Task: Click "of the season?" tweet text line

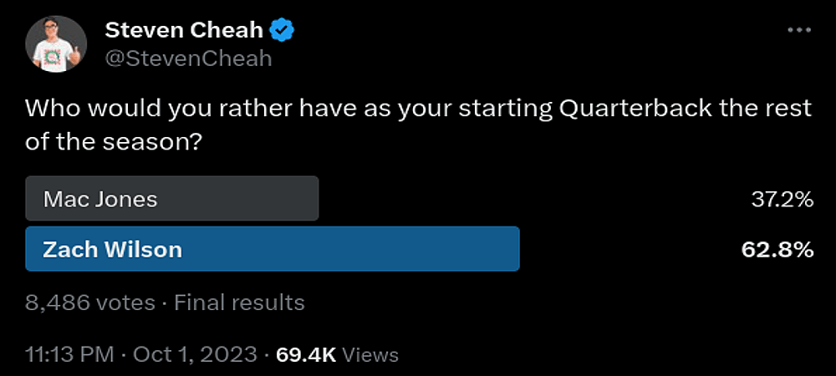Action: (115, 143)
